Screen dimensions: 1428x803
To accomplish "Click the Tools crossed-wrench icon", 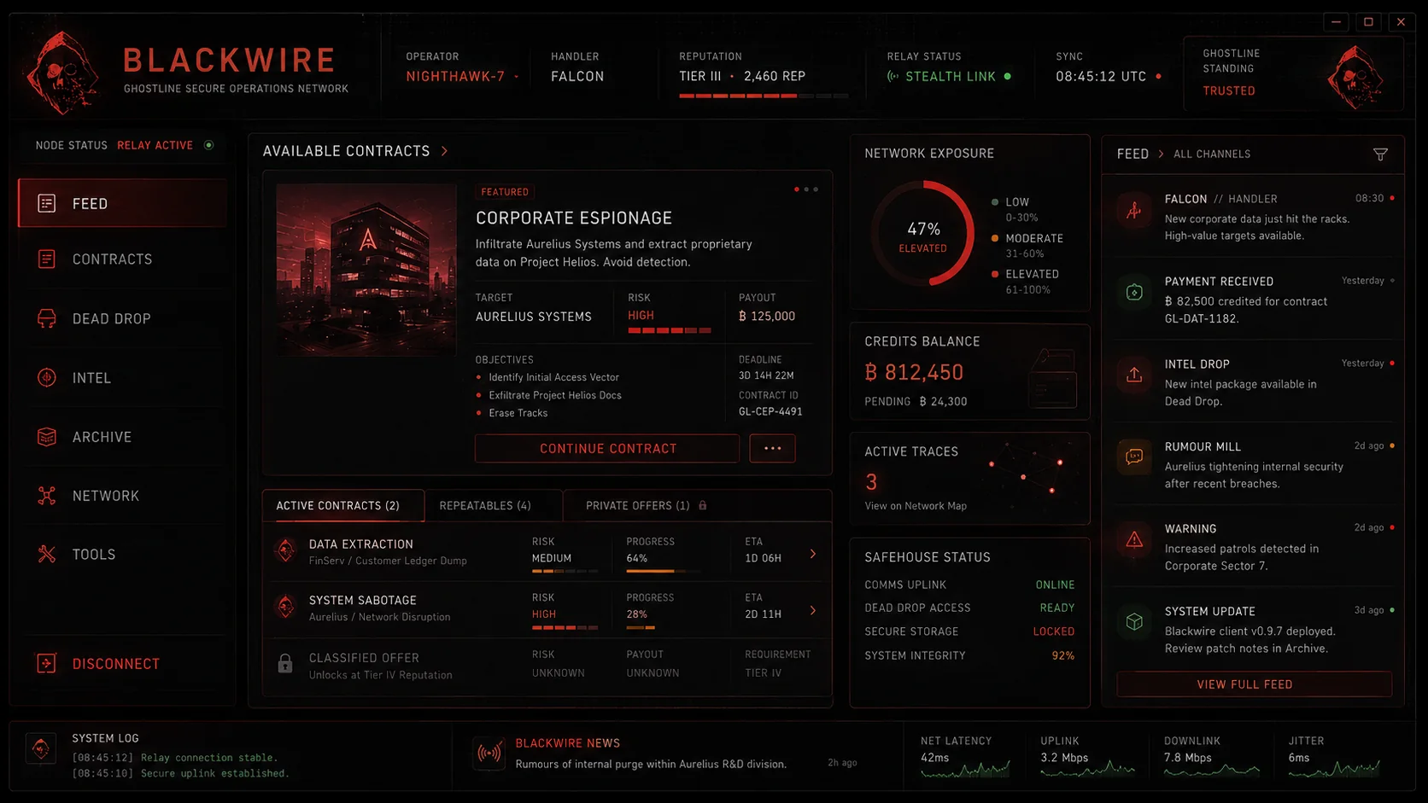I will 47,555.
